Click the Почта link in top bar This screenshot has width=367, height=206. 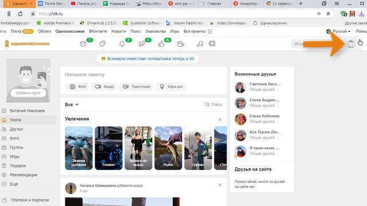(16, 31)
